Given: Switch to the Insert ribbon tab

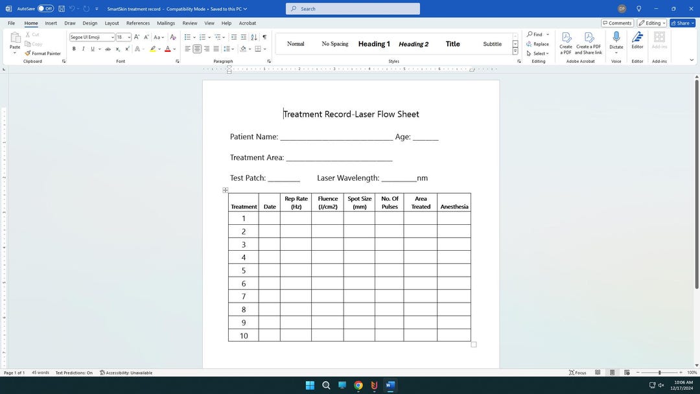Looking at the screenshot, I should (x=51, y=23).
